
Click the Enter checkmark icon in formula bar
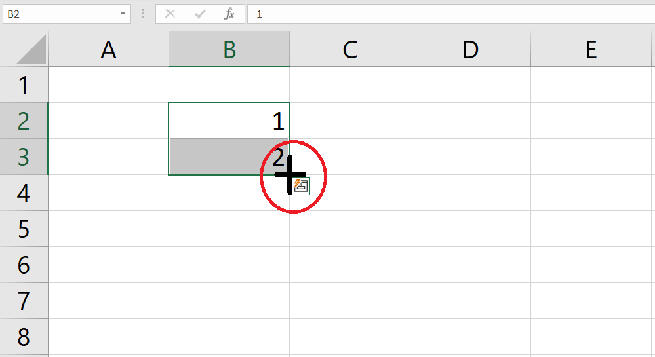coord(201,14)
